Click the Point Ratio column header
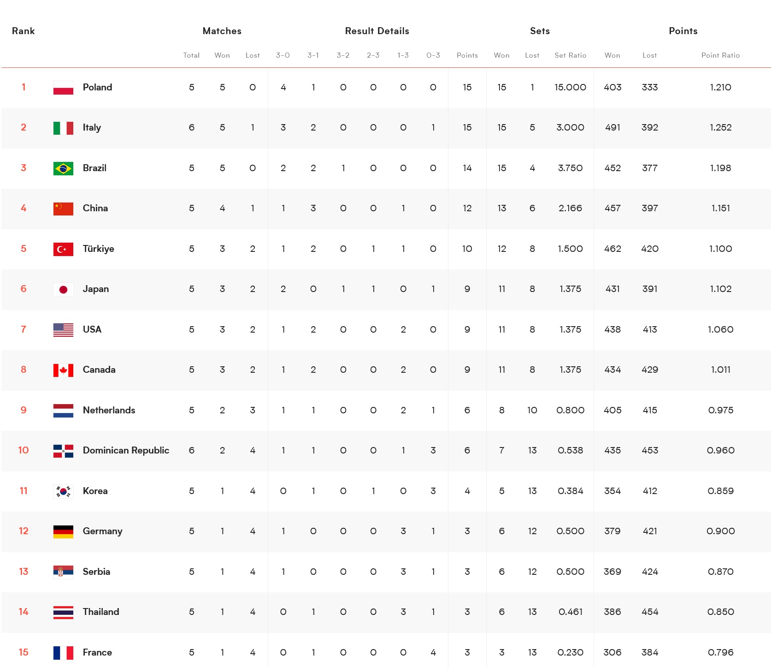The width and height of the screenshot is (771, 668). coord(720,55)
